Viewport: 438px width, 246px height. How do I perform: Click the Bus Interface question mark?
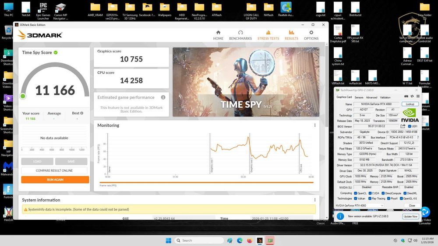pos(418,137)
